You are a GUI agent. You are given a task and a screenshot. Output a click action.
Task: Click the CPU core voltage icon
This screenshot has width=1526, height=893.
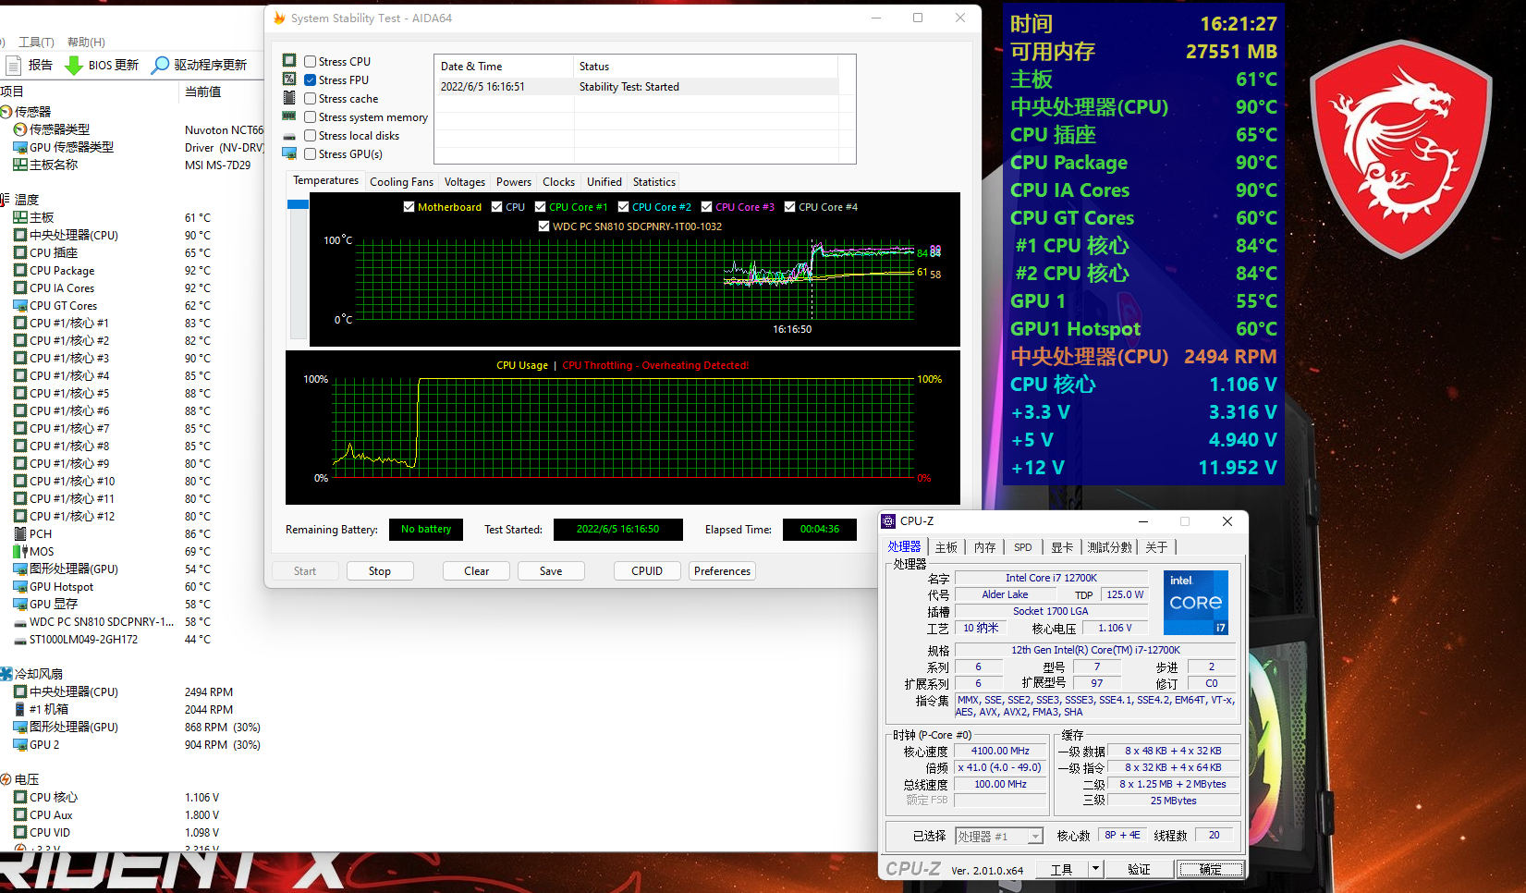click(x=20, y=797)
